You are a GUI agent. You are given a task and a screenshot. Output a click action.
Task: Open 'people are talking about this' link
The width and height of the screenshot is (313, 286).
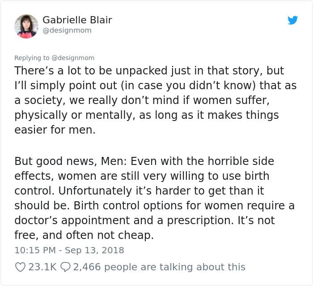(175, 267)
